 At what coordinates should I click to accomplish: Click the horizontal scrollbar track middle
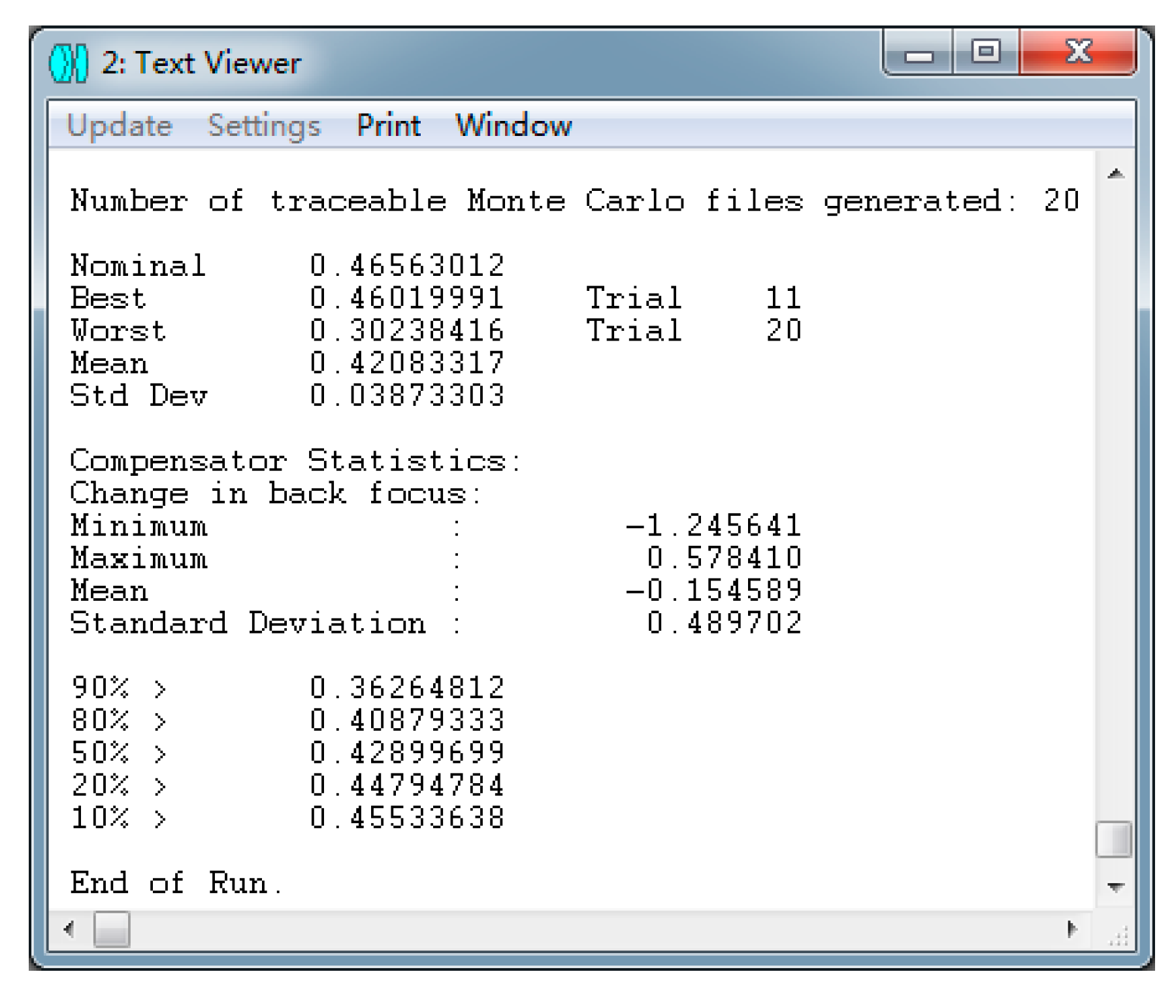coord(588,929)
